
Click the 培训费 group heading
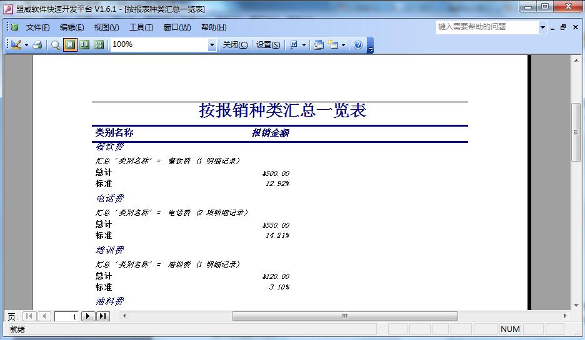(x=110, y=250)
